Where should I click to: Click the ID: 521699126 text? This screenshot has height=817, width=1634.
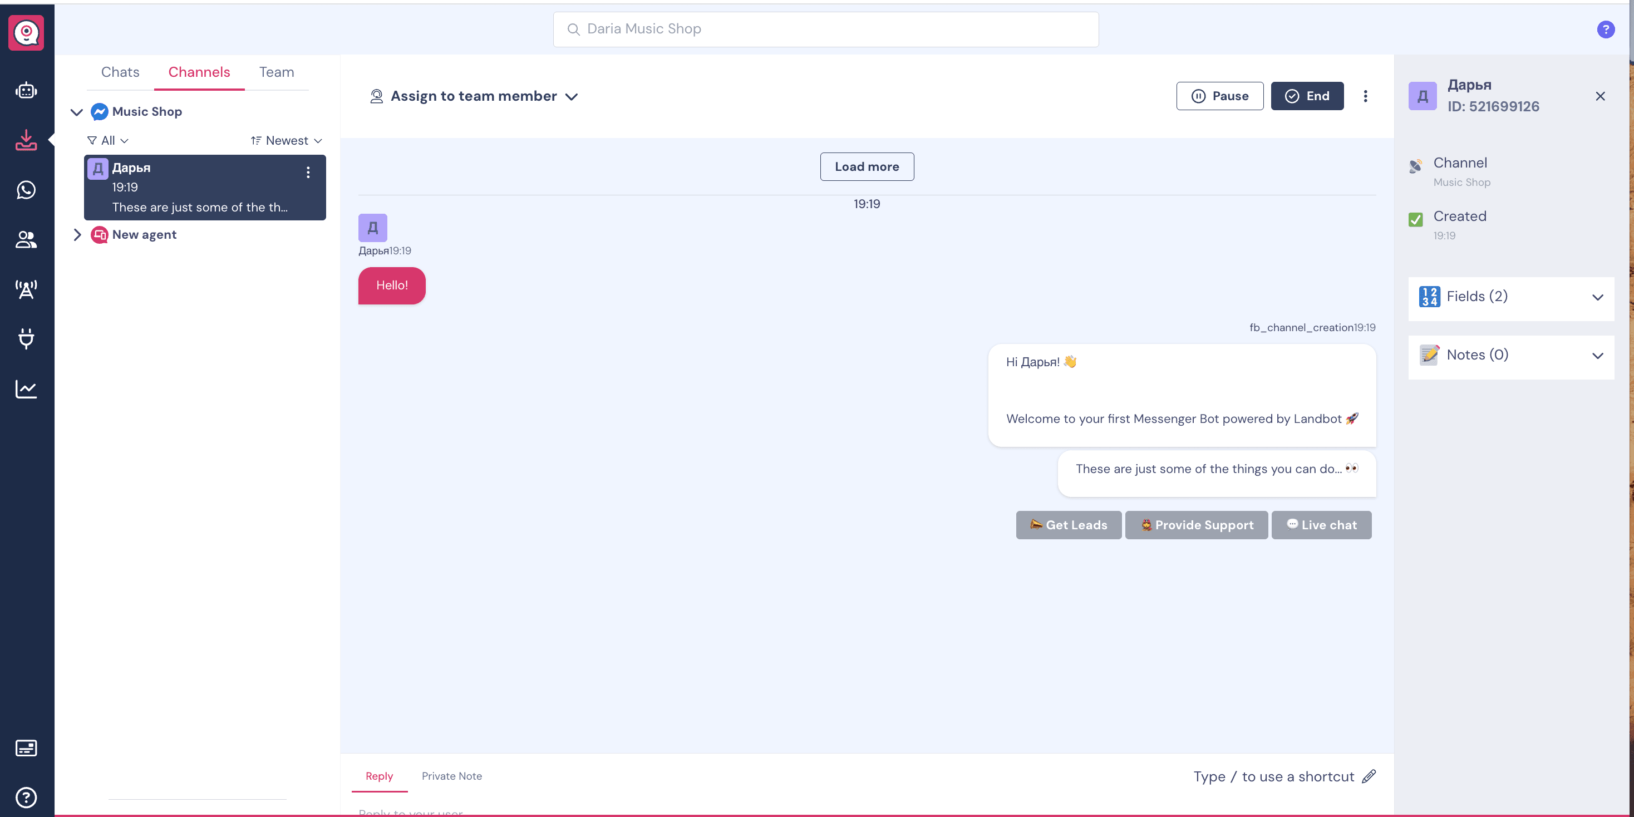(1493, 106)
